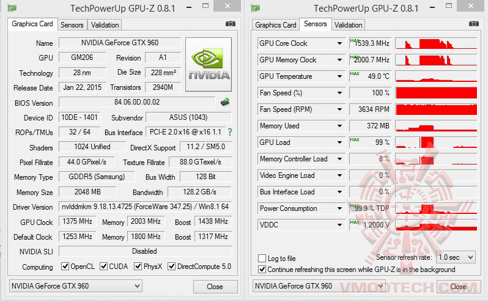
Task: Click the GPU-Z app icon in left title bar
Action: point(12,8)
